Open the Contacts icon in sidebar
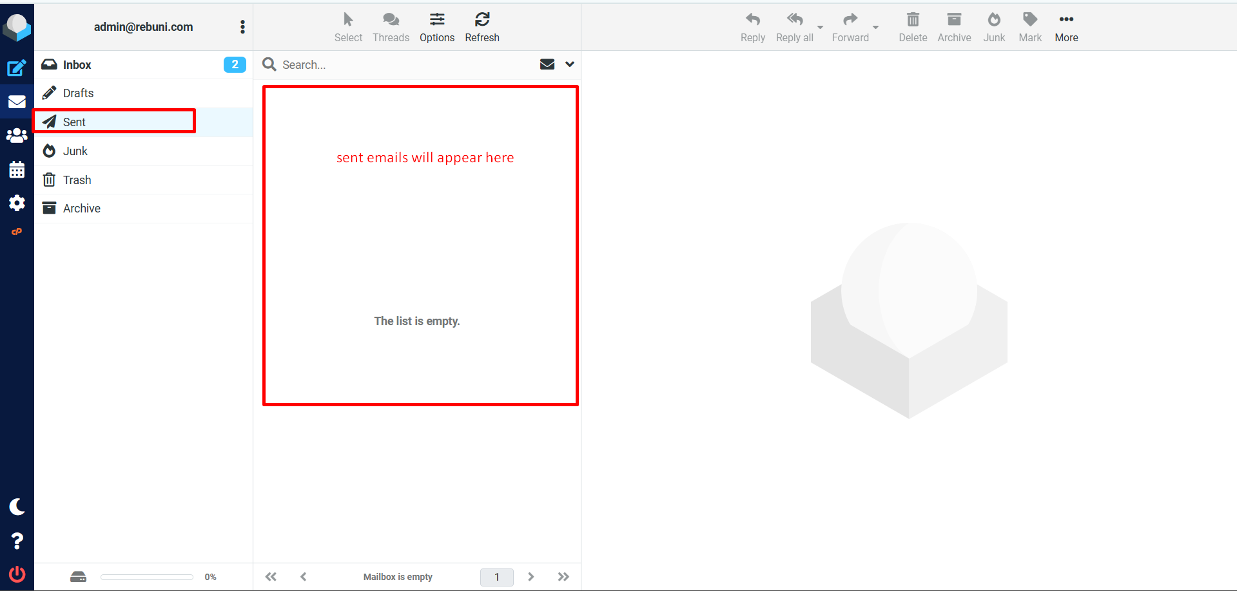Image resolution: width=1237 pixels, height=591 pixels. coord(17,136)
